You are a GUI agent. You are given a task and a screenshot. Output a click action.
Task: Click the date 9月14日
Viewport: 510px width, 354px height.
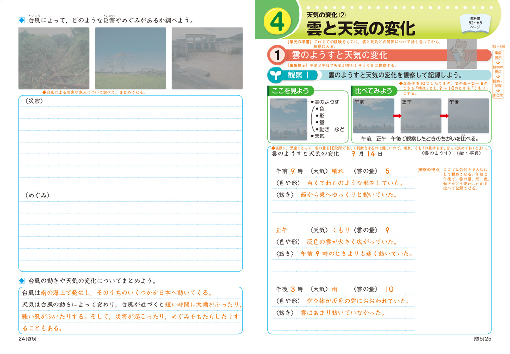[367, 153]
